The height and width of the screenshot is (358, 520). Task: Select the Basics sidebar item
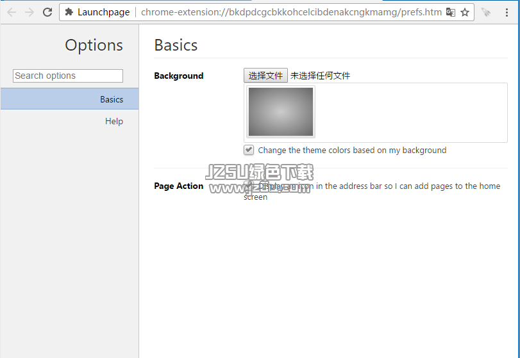(70, 99)
